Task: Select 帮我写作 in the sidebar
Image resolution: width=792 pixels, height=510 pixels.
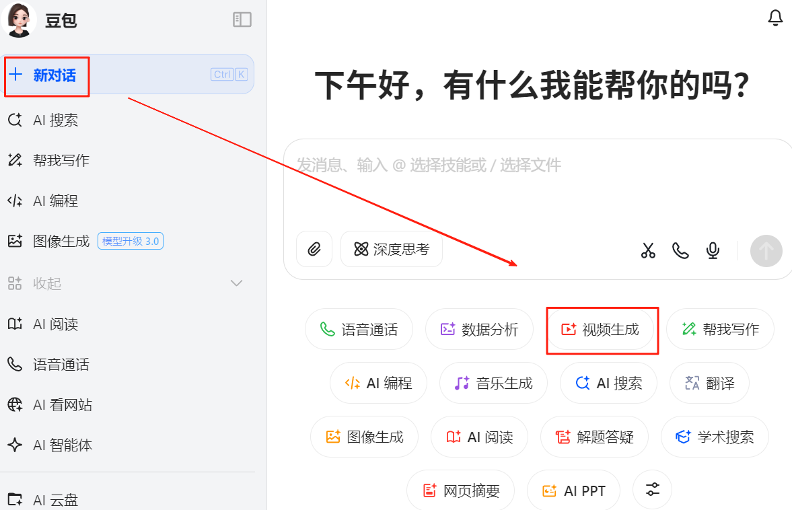Action: pos(57,160)
